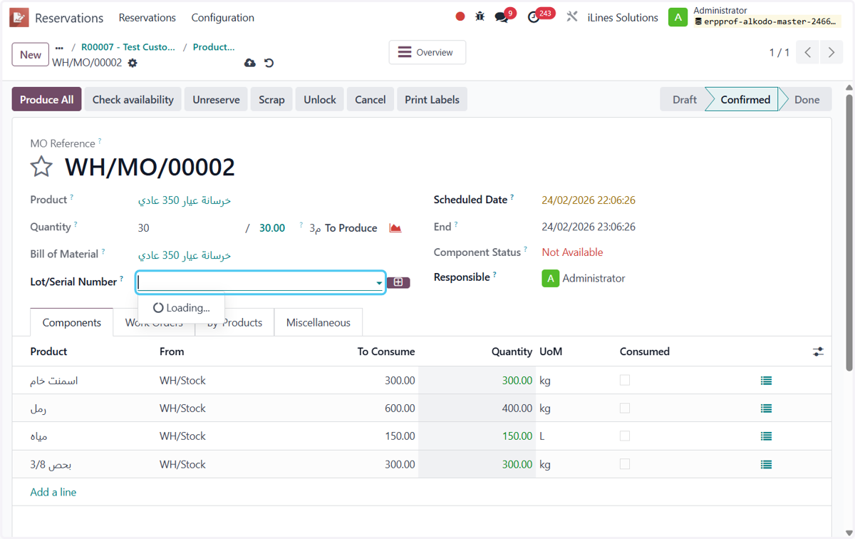
Task: Select the Done status stage
Action: (x=807, y=100)
